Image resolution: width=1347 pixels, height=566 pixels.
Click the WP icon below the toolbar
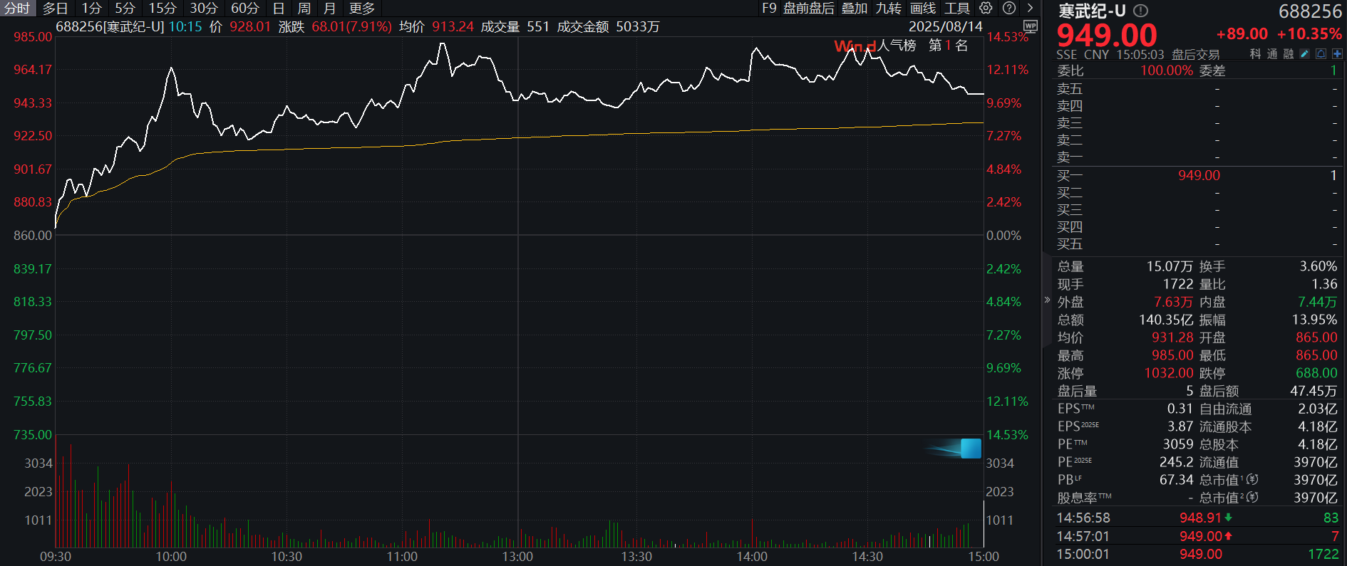[1031, 26]
